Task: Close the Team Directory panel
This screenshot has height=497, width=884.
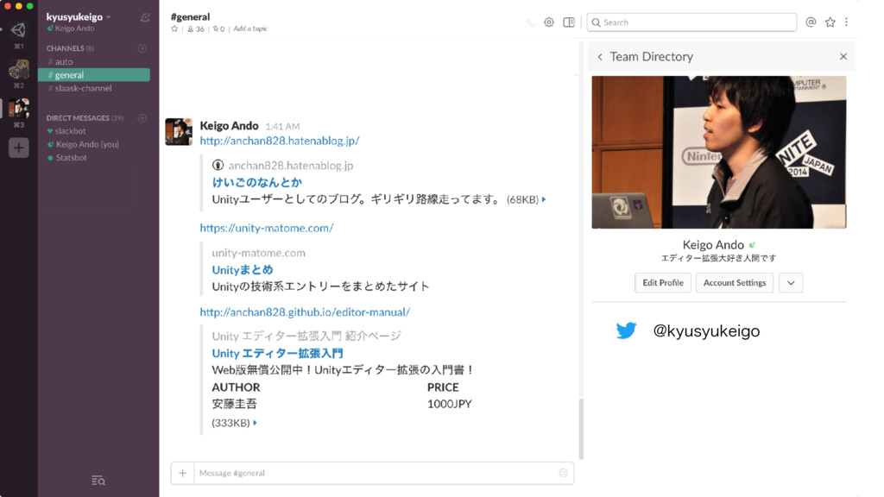Action: coord(843,56)
